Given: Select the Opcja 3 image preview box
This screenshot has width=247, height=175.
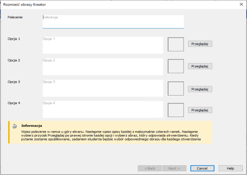Looking at the screenshot, I should coord(176,89).
